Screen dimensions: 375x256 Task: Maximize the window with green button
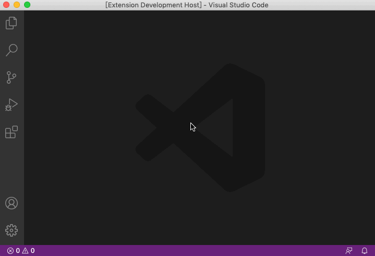tap(27, 5)
